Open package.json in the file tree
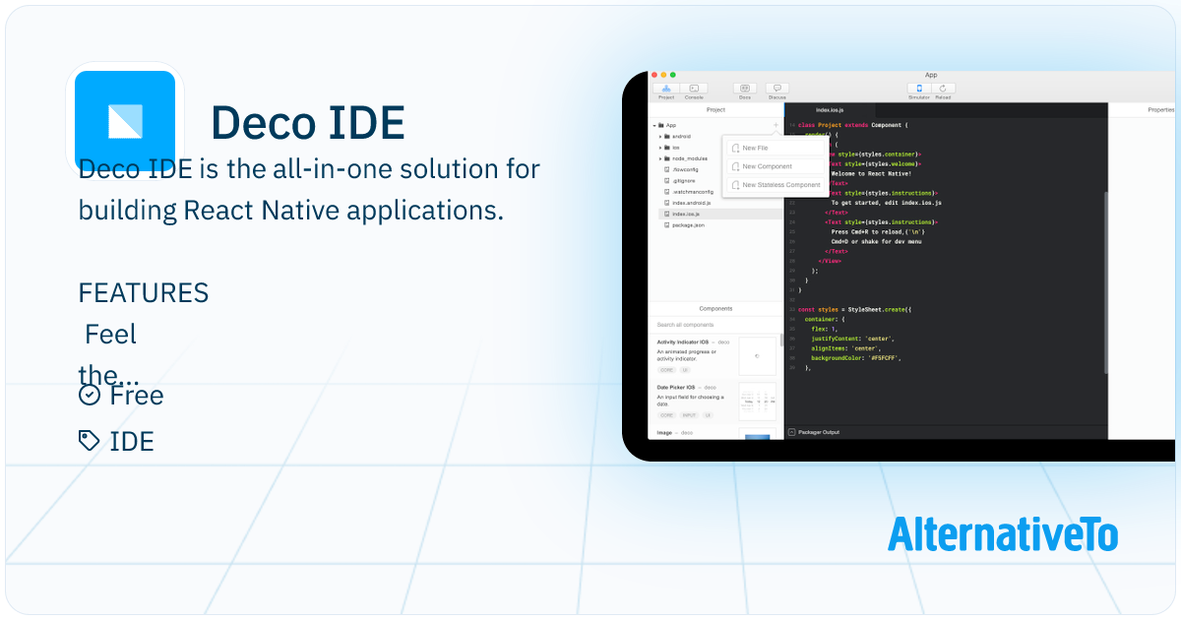 coord(687,225)
